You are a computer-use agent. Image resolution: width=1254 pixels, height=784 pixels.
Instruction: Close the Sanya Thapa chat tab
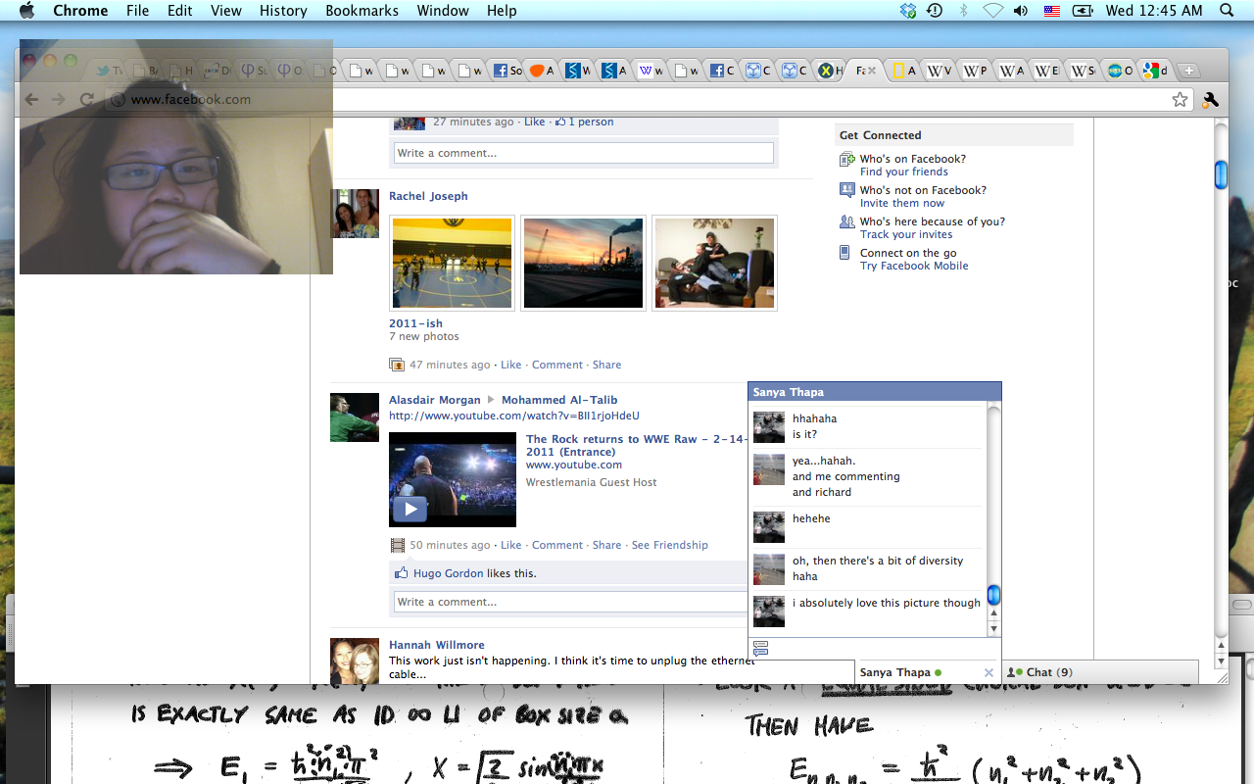989,672
